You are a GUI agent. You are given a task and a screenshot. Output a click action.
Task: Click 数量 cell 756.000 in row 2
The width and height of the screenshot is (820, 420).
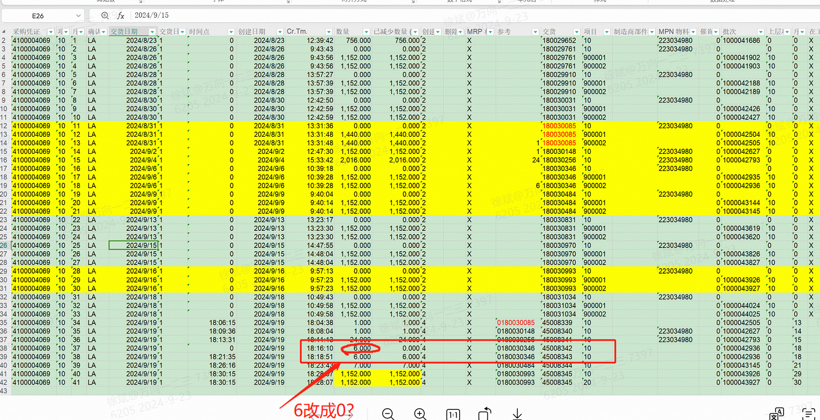pos(353,41)
